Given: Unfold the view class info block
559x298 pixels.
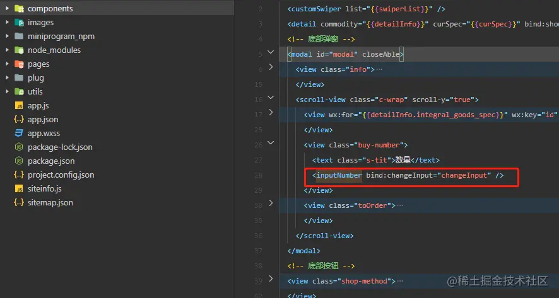Looking at the screenshot, I should (271, 67).
